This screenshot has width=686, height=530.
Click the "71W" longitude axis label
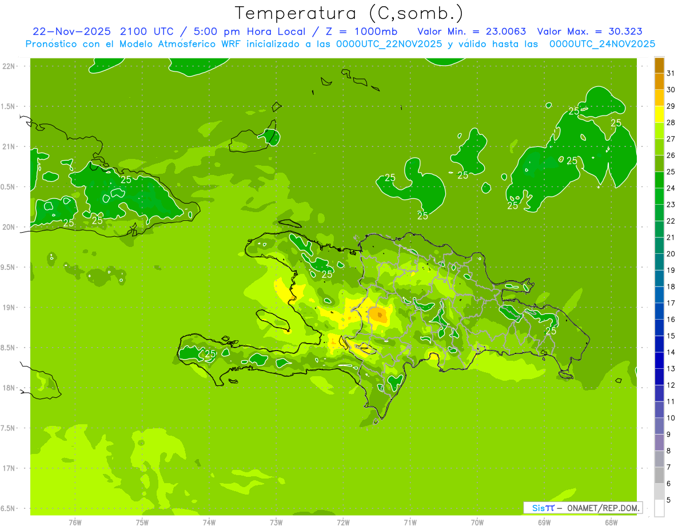click(410, 523)
